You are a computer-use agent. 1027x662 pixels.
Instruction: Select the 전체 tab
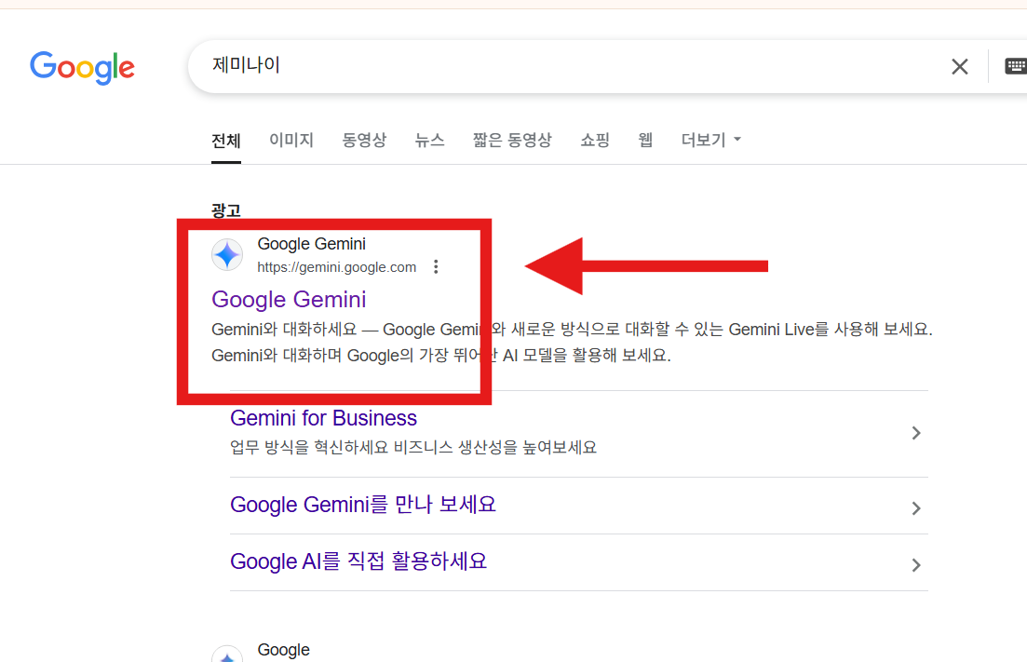(x=226, y=140)
